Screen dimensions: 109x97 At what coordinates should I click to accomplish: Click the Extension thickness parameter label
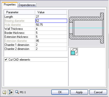pos(16,37)
